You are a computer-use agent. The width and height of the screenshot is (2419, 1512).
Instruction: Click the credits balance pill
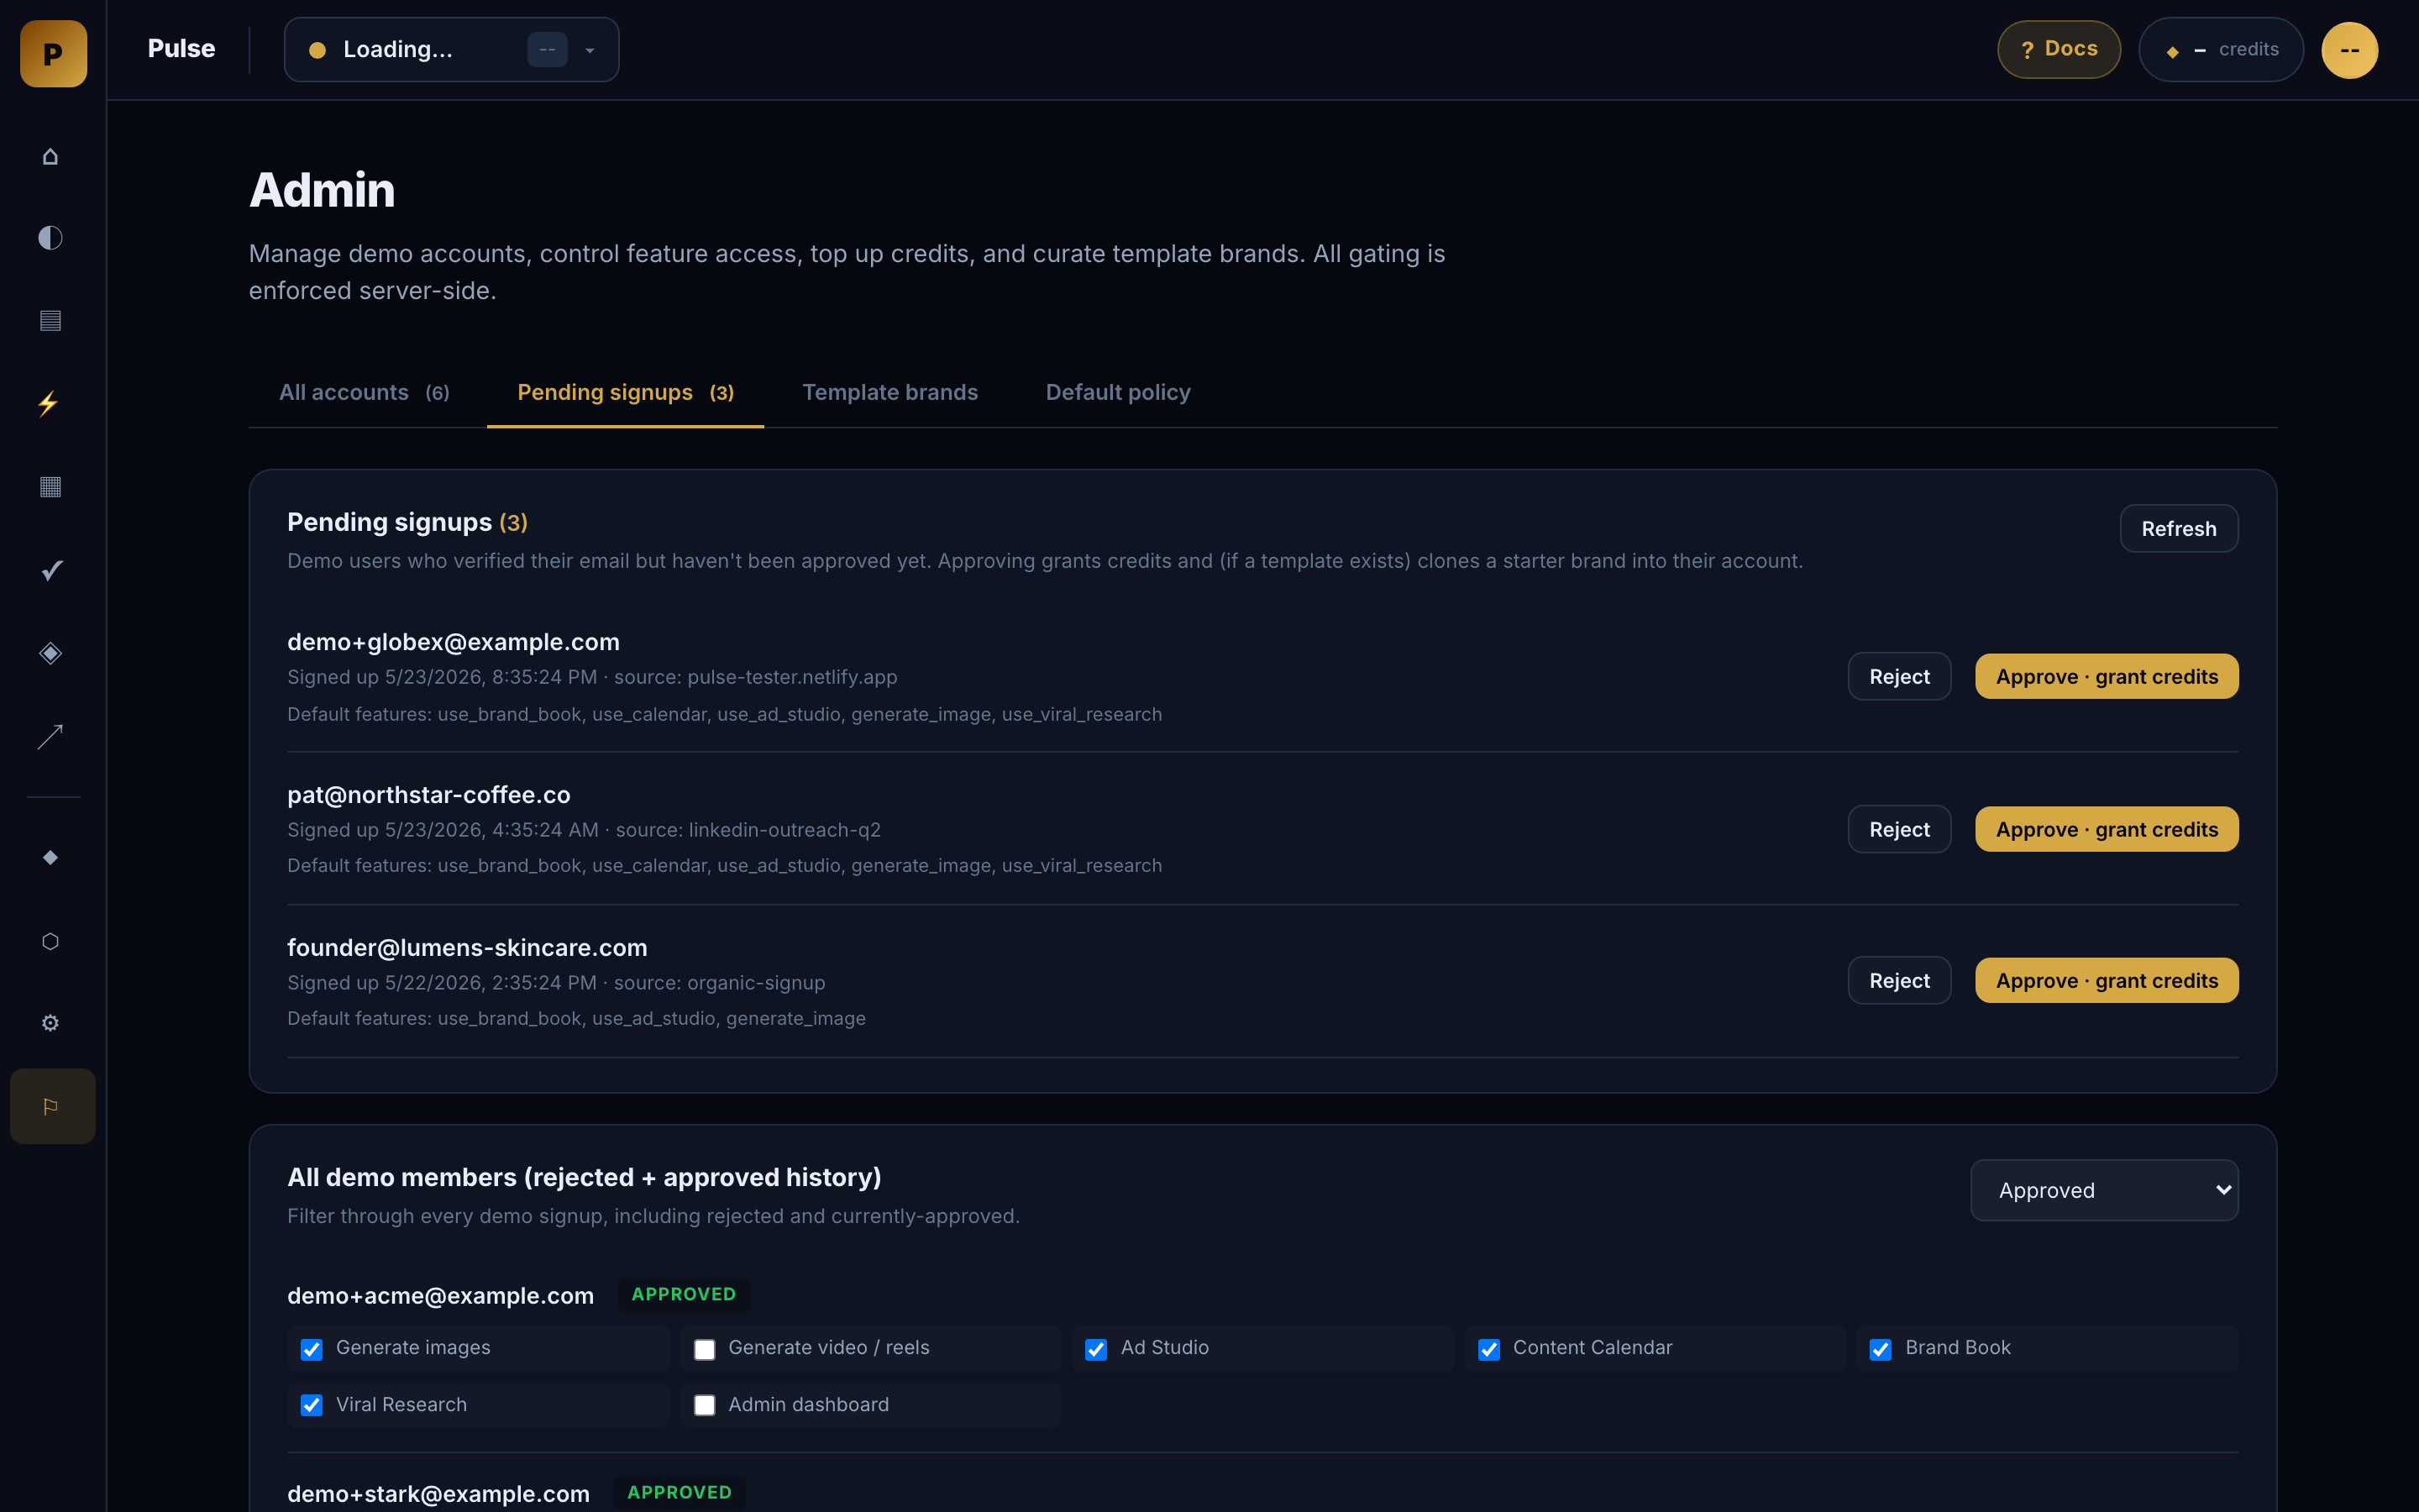tap(2221, 50)
